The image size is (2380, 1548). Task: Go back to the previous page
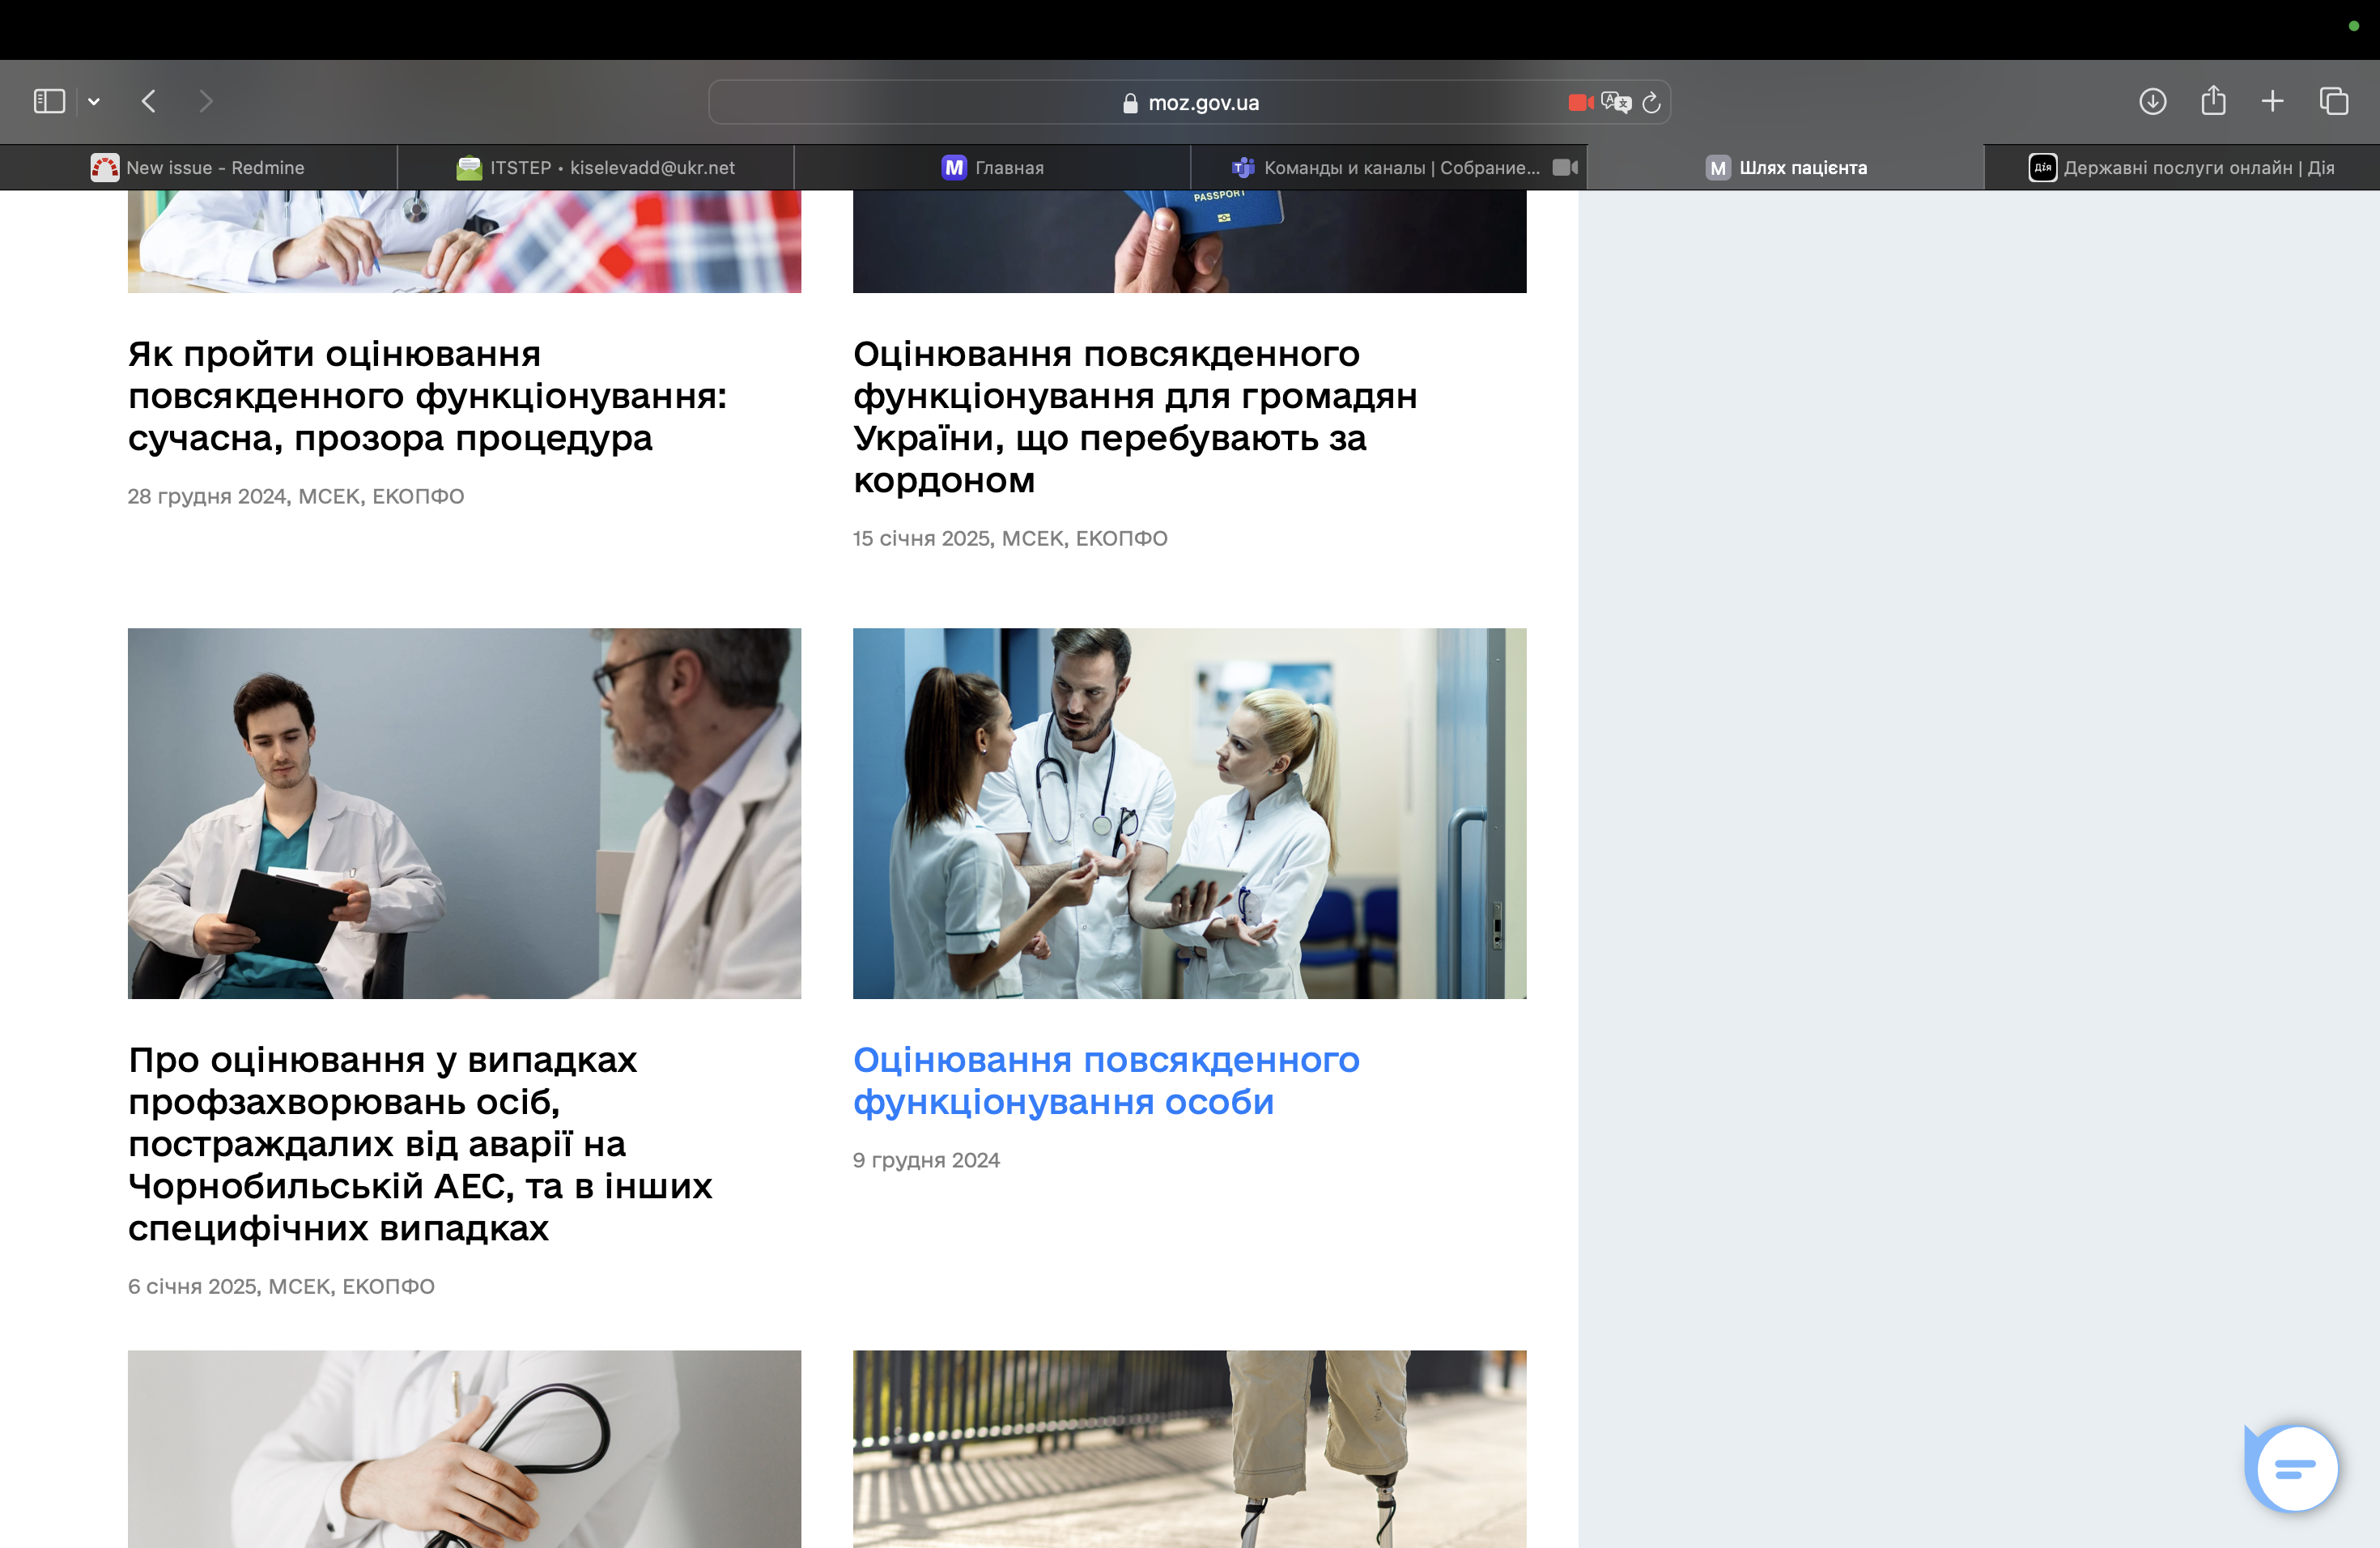coord(149,101)
